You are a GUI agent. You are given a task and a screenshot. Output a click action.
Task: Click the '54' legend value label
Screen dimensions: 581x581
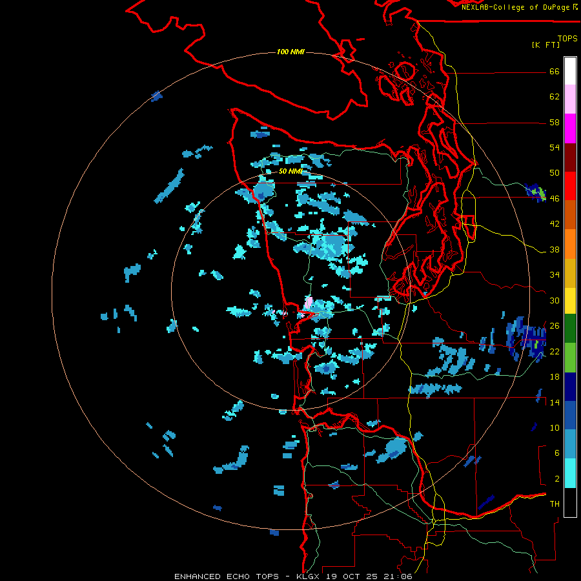click(555, 147)
